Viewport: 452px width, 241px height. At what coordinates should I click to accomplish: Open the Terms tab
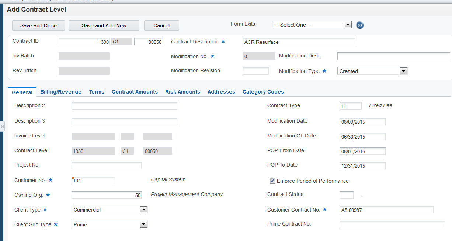pos(97,92)
